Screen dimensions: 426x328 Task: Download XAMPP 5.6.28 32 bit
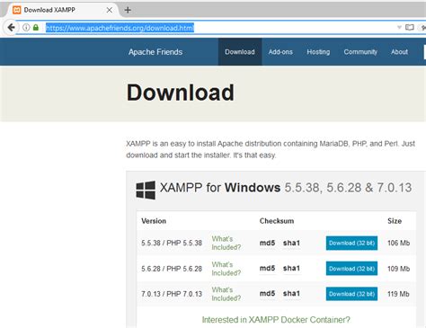pyautogui.click(x=351, y=269)
